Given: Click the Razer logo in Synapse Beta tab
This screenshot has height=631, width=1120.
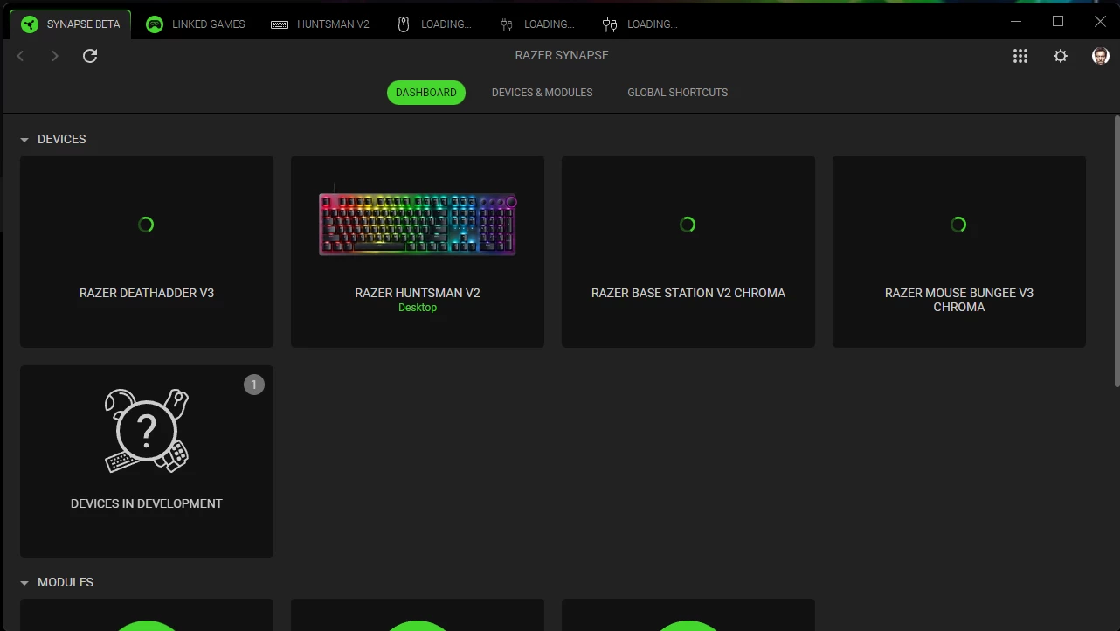Looking at the screenshot, I should (30, 24).
